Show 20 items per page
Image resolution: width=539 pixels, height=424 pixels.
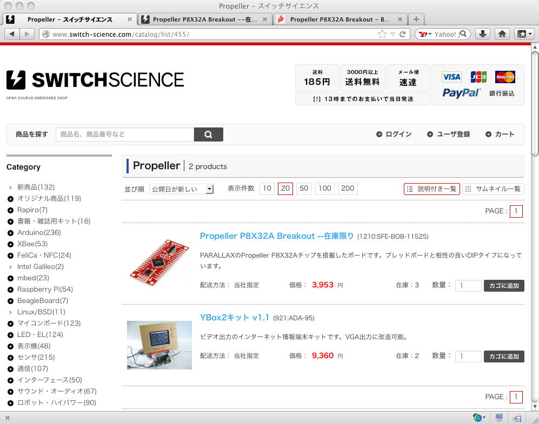click(x=285, y=188)
